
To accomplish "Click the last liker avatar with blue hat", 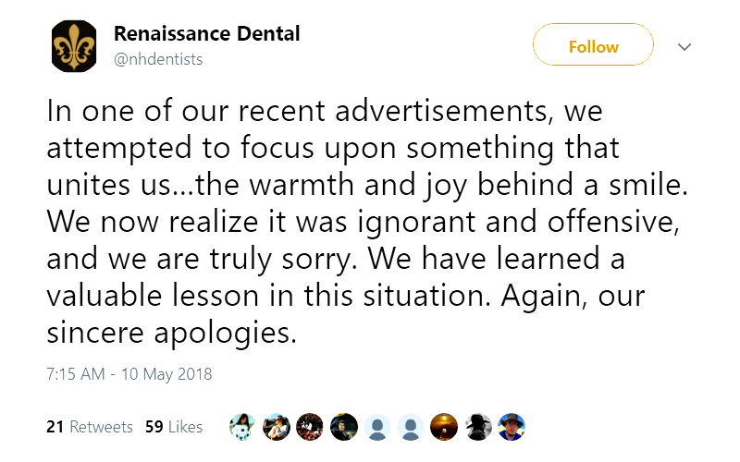I will [x=512, y=426].
